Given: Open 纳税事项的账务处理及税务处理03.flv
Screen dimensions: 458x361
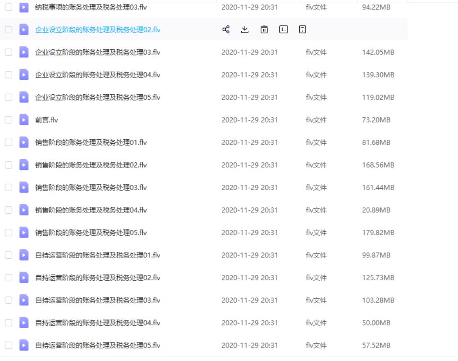Looking at the screenshot, I should (91, 7).
